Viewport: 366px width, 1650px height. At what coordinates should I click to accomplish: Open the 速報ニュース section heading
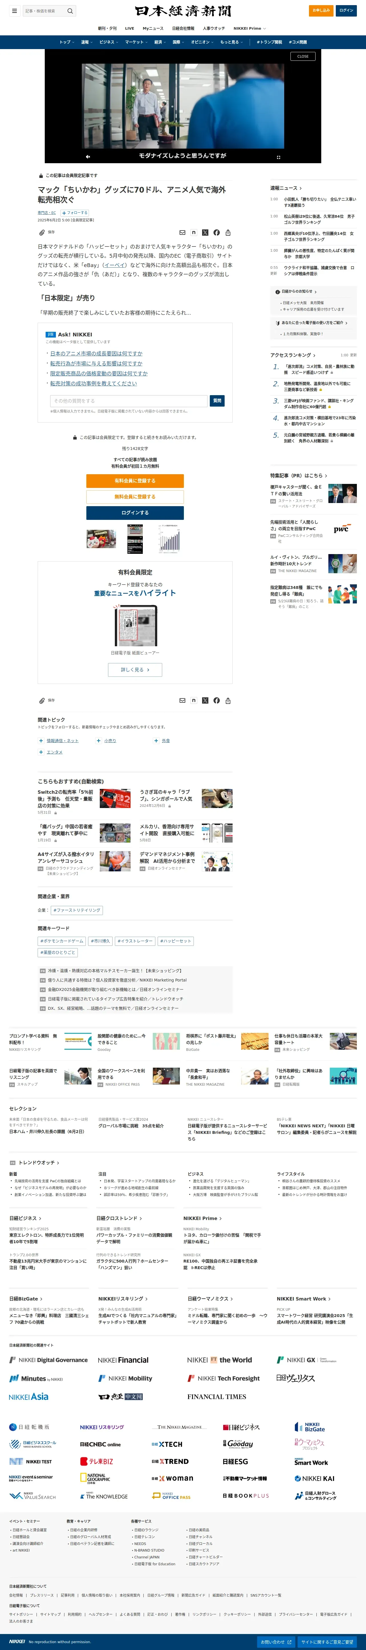pos(285,188)
